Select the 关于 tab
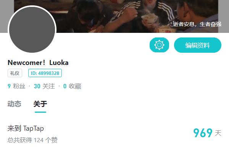 pos(40,104)
